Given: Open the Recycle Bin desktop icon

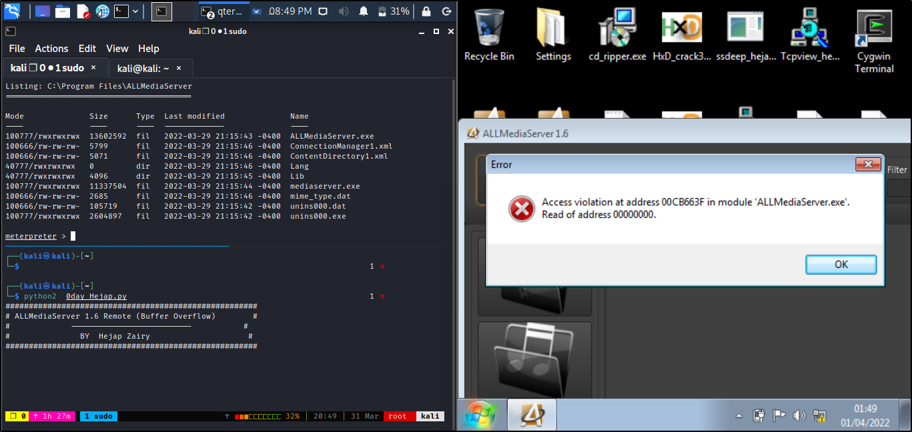Looking at the screenshot, I should pos(490,35).
